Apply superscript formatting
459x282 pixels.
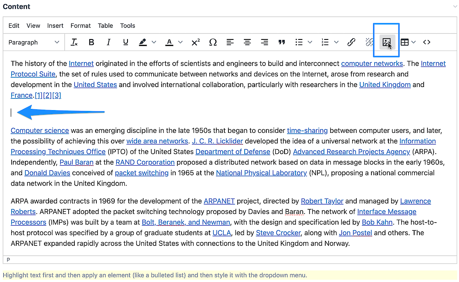pyautogui.click(x=196, y=42)
